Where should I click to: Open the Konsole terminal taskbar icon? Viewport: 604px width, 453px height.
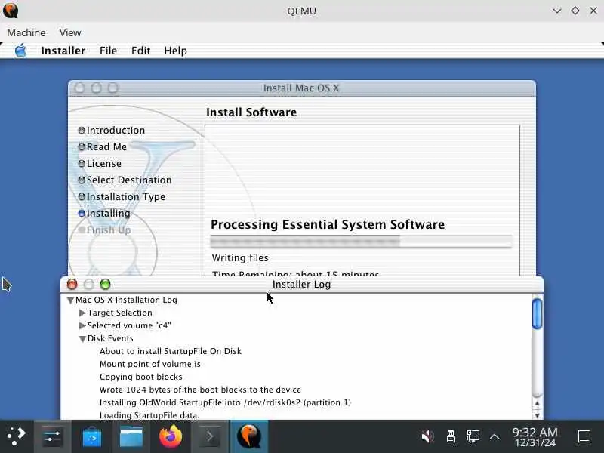[210, 436]
